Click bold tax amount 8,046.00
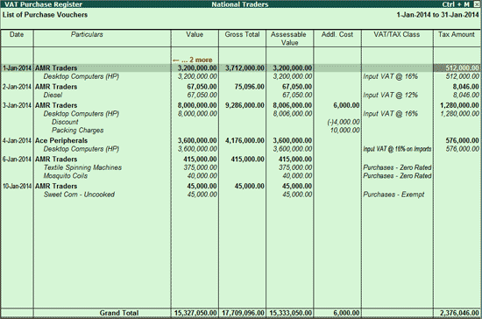 point(465,87)
